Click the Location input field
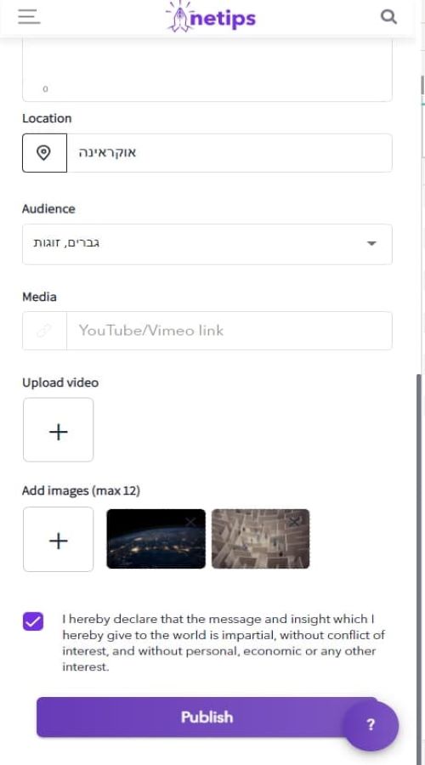Screen dimensions: 425x765 (229, 153)
